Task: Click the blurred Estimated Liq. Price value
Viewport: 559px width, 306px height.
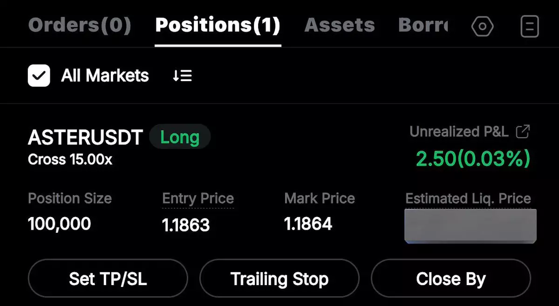Action: pos(470,225)
